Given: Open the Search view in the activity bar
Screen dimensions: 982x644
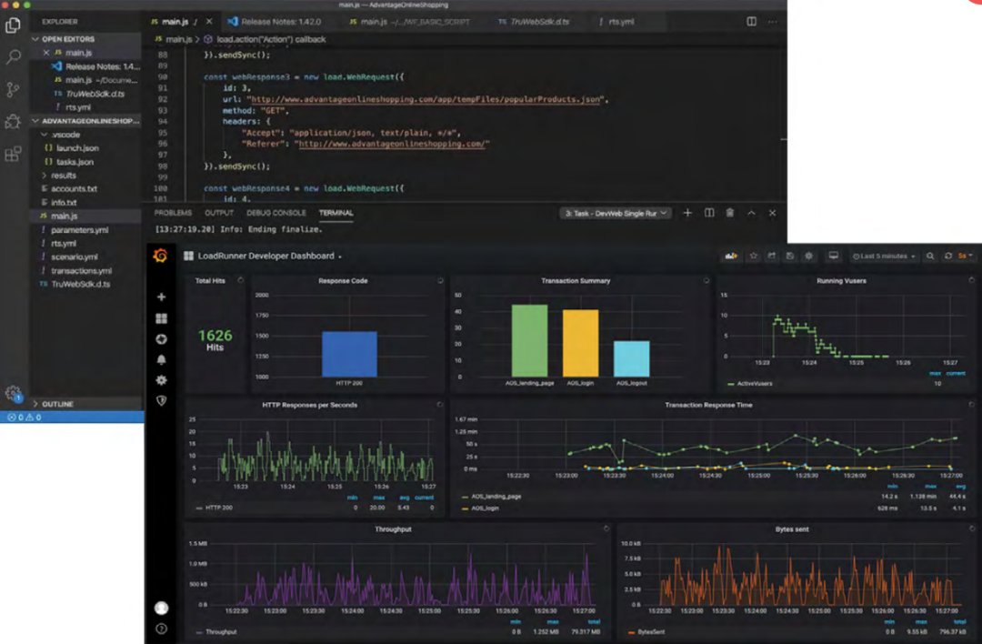Looking at the screenshot, I should click(13, 57).
